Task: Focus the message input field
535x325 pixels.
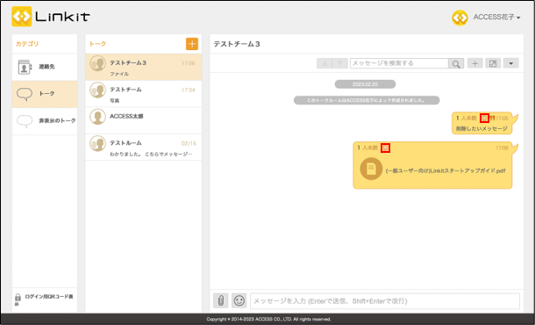Action: (385, 301)
